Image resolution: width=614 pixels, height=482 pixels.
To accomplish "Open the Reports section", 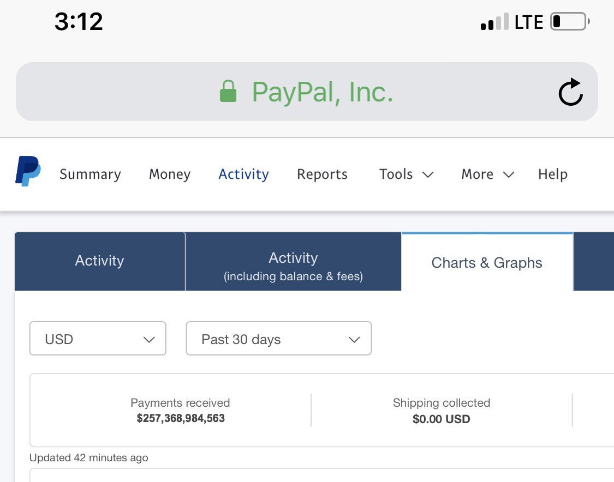I will pos(322,174).
